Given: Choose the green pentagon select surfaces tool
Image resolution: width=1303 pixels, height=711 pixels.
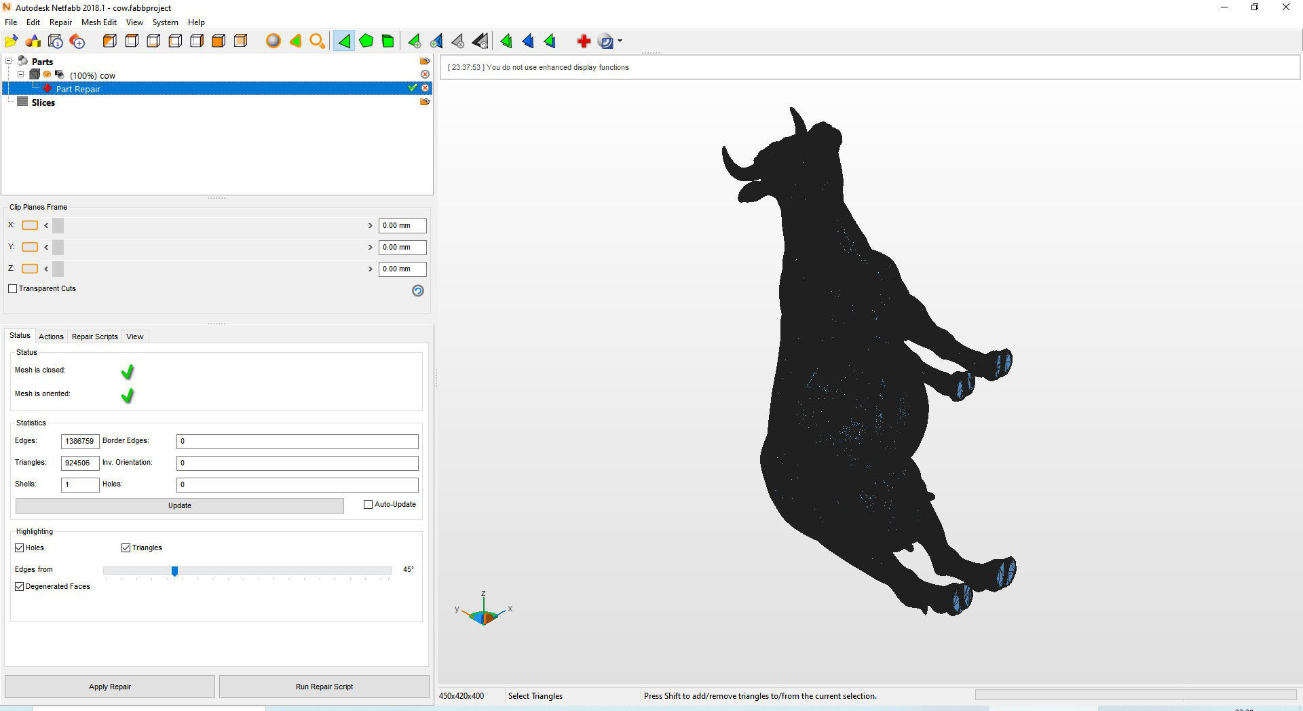Looking at the screenshot, I should click(366, 41).
